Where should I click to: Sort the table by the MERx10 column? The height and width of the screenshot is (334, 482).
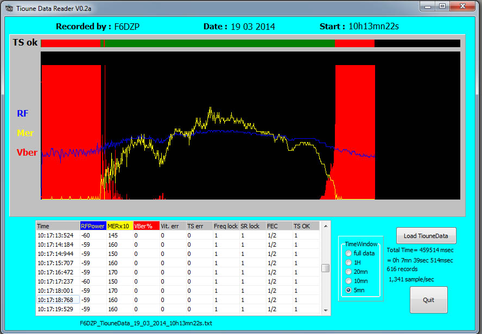point(120,226)
